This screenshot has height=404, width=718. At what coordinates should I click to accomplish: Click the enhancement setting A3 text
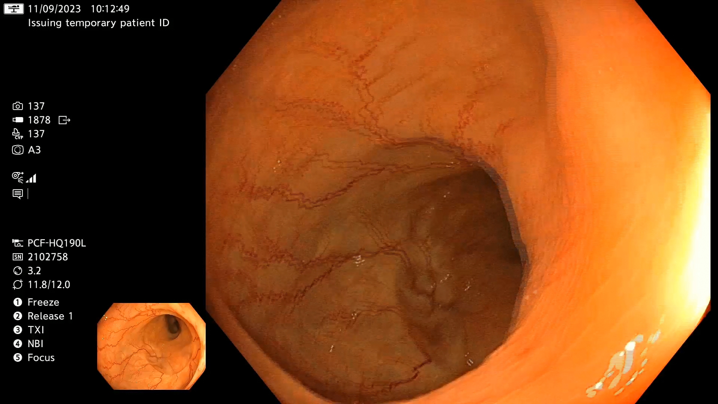[x=34, y=150]
